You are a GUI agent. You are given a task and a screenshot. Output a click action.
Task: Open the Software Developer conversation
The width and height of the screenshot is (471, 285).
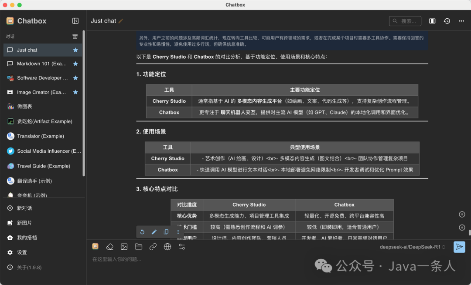42,78
